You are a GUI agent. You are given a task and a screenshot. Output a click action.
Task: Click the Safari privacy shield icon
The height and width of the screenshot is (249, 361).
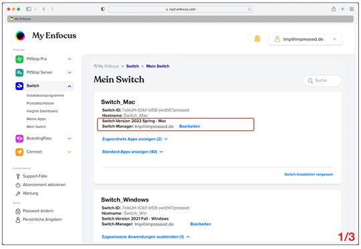pos(103,9)
